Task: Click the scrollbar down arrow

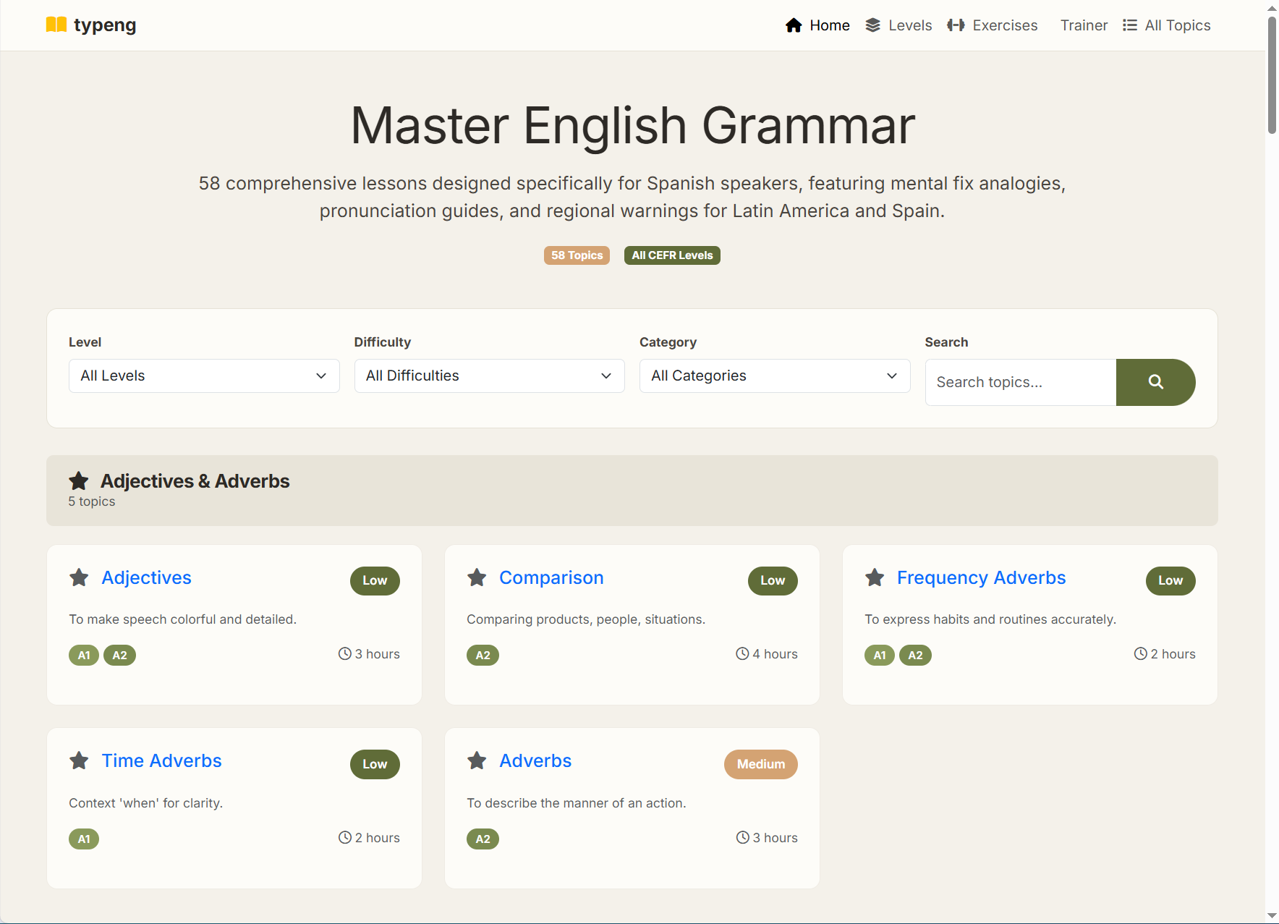Action: 1272,916
